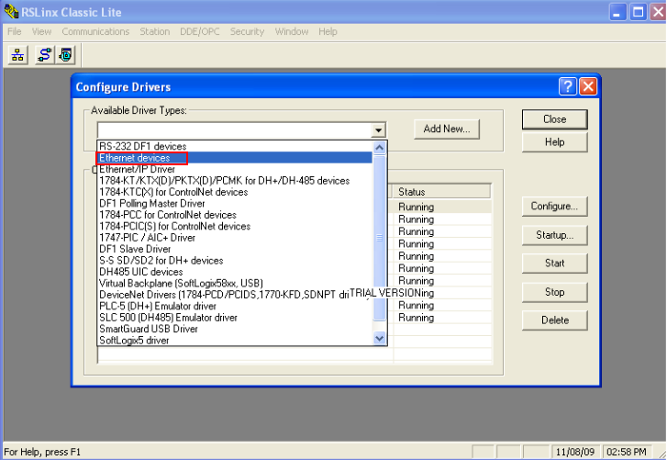This screenshot has width=667, height=460.
Task: Click the date 11/08/09 in status bar
Action: (x=575, y=452)
